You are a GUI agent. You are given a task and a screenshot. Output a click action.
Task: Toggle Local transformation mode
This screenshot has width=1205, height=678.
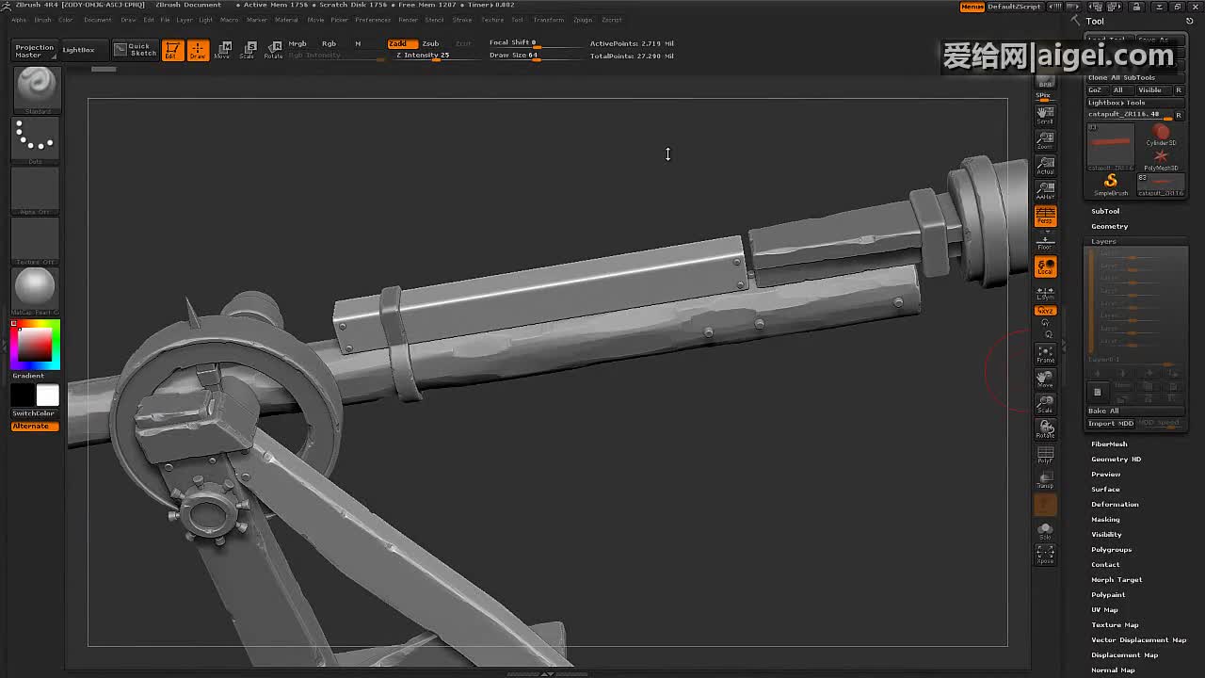1045,267
